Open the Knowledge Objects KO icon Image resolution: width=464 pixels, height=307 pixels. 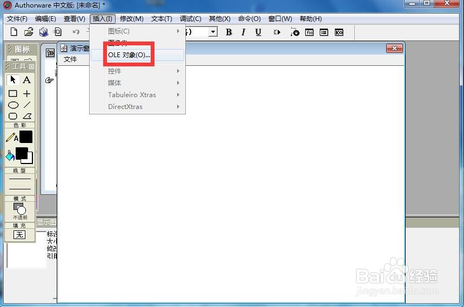(x=339, y=32)
